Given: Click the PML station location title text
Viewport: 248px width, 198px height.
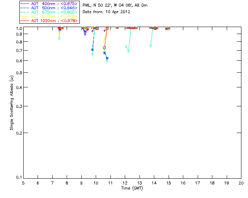Looking at the screenshot, I should pyautogui.click(x=115, y=5).
